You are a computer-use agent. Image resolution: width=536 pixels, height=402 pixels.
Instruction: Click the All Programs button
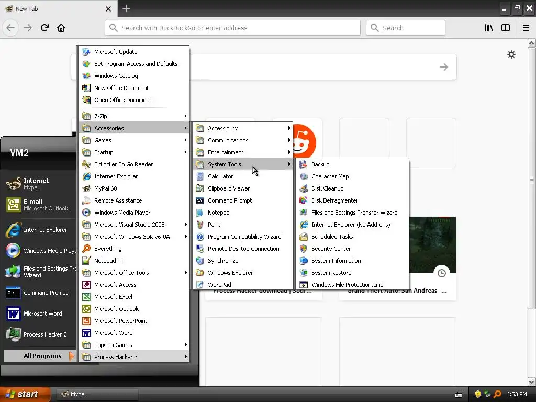pos(40,356)
